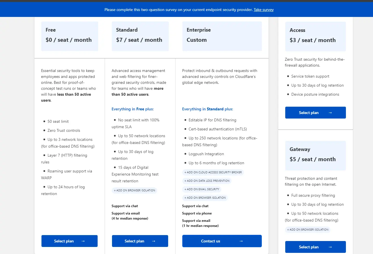Click Gateway's 'Up to 30 days of log retention'
373x254 pixels.
318,204
